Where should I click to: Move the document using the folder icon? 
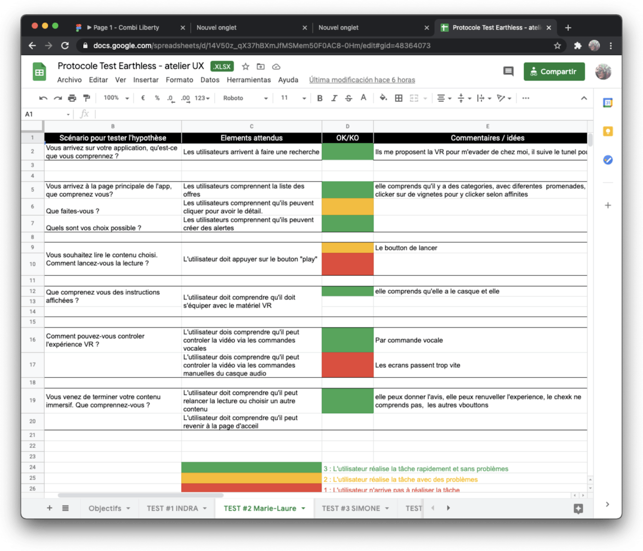[x=261, y=67]
